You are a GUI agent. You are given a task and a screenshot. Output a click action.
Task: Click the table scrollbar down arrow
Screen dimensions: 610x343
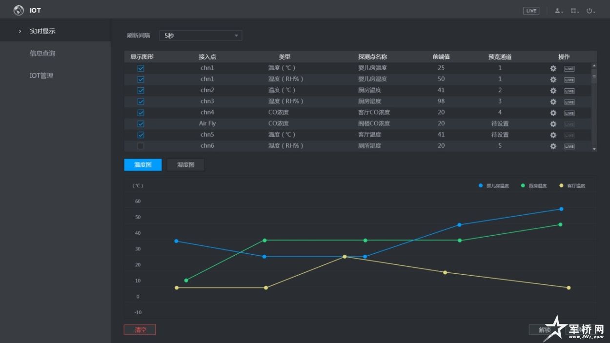click(594, 149)
